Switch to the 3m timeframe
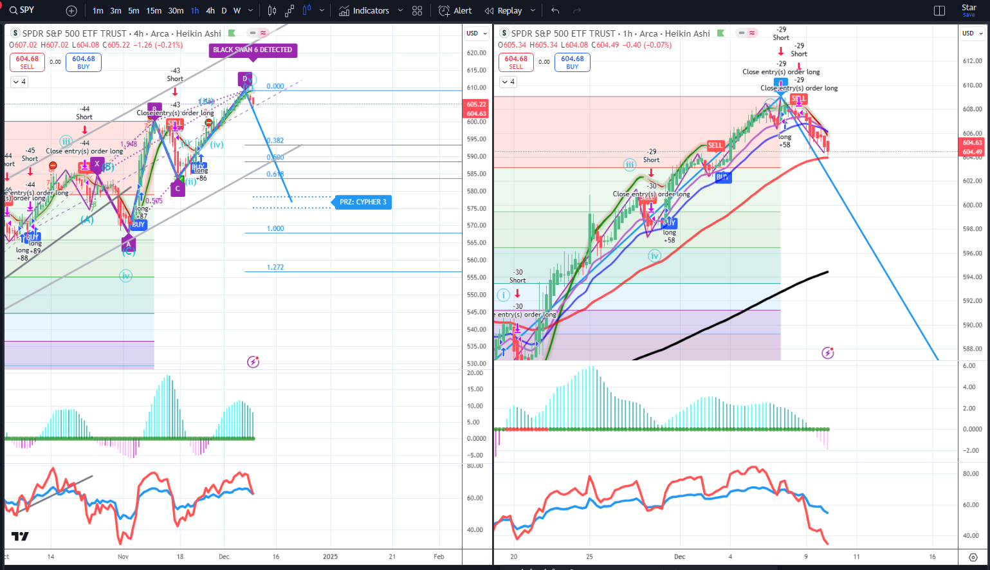 pos(116,11)
